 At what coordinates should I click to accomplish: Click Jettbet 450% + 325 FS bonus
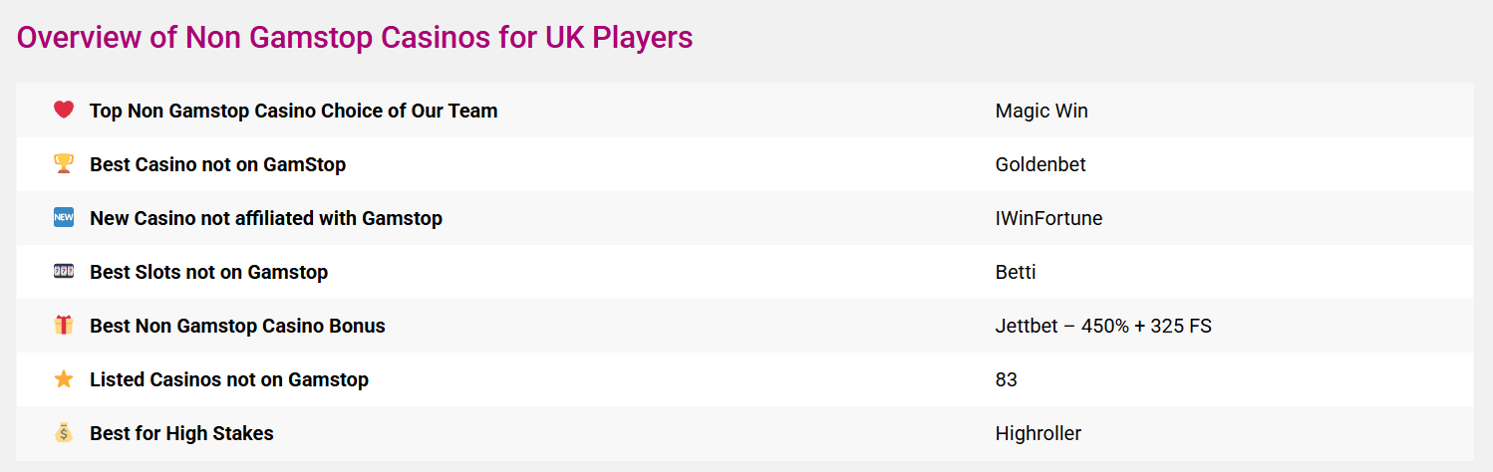click(1103, 326)
